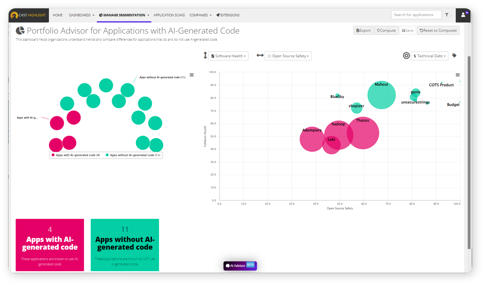484x285 pixels.
Task: Open the Dashboards menu
Action: [x=82, y=15]
